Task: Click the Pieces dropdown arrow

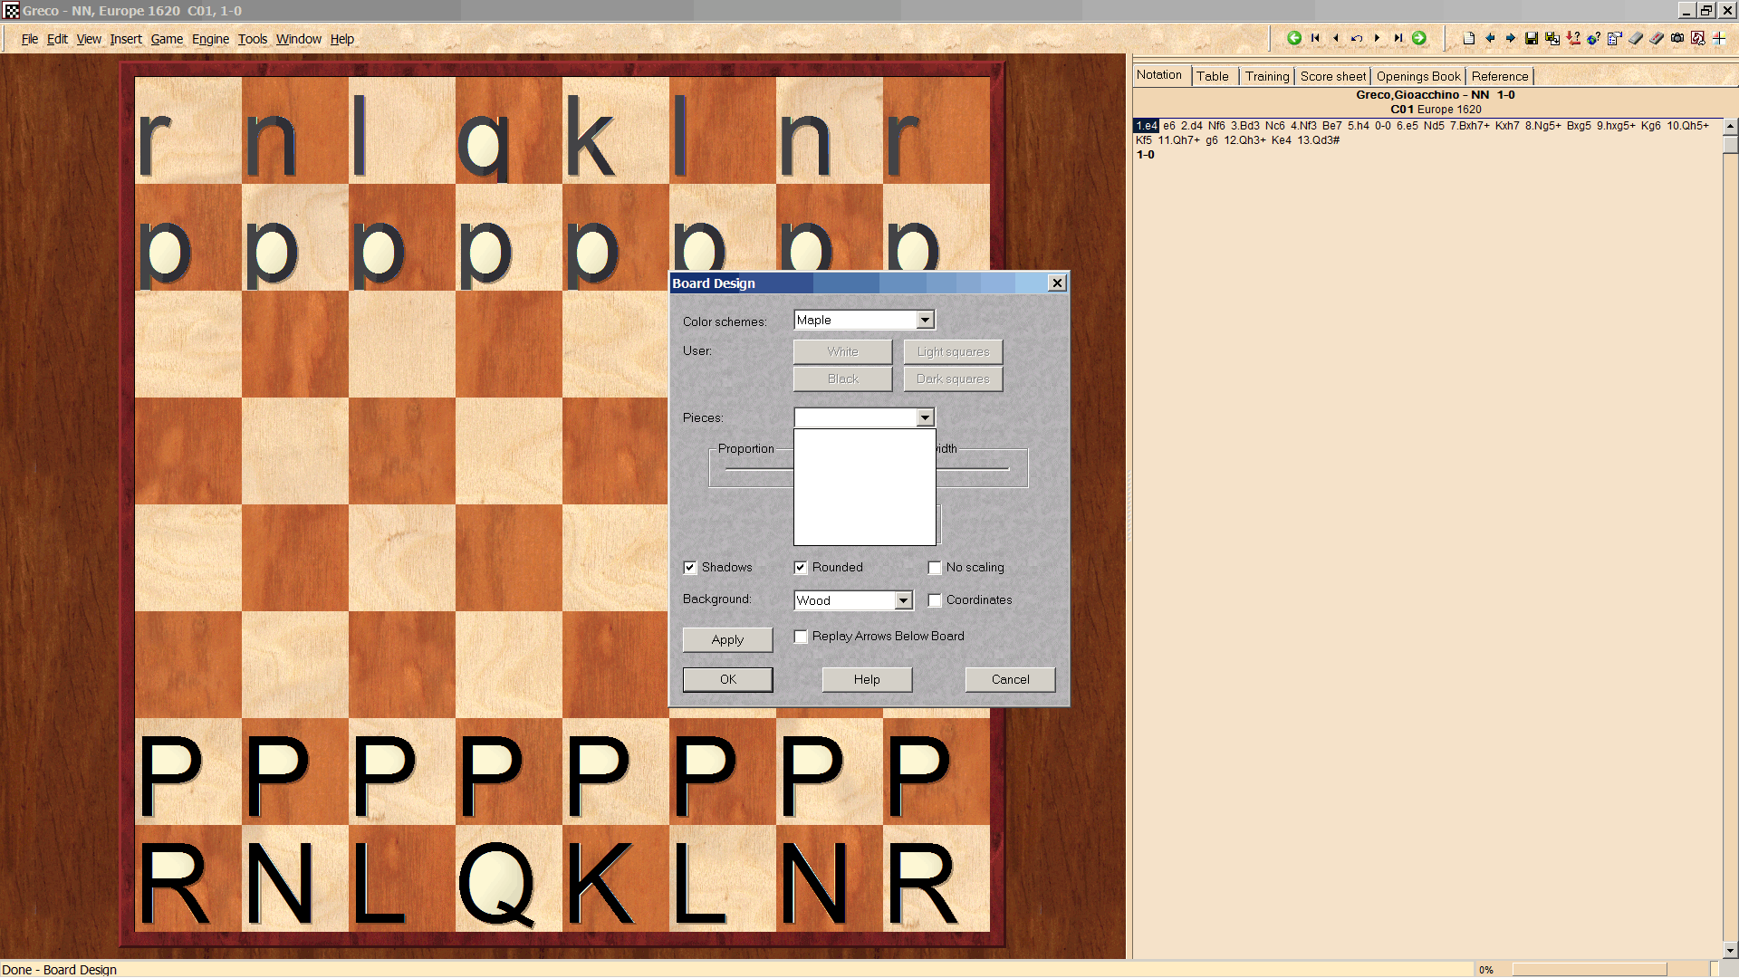Action: pos(925,417)
